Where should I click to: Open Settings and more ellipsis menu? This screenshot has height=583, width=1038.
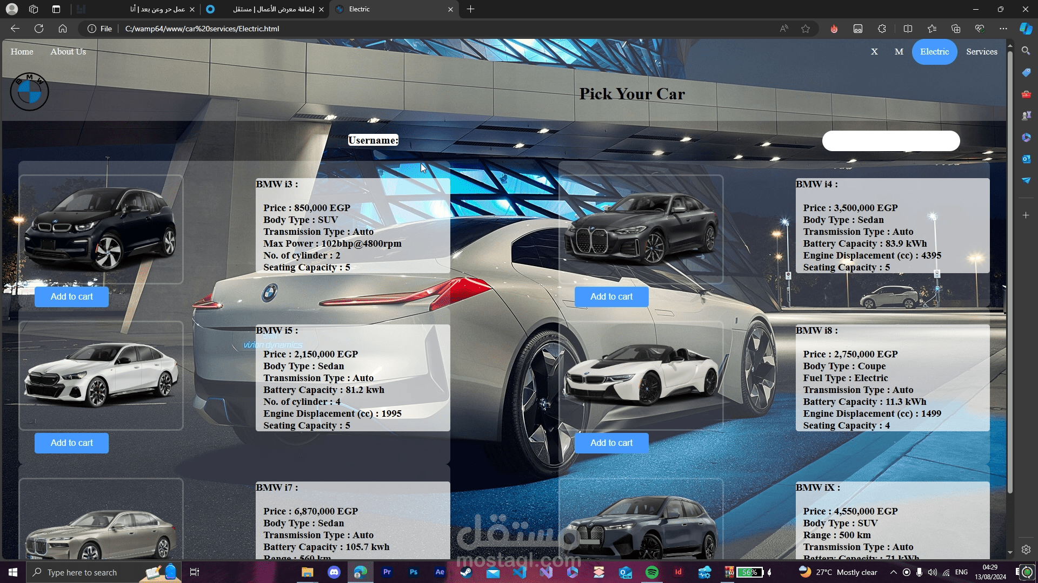point(1003,29)
